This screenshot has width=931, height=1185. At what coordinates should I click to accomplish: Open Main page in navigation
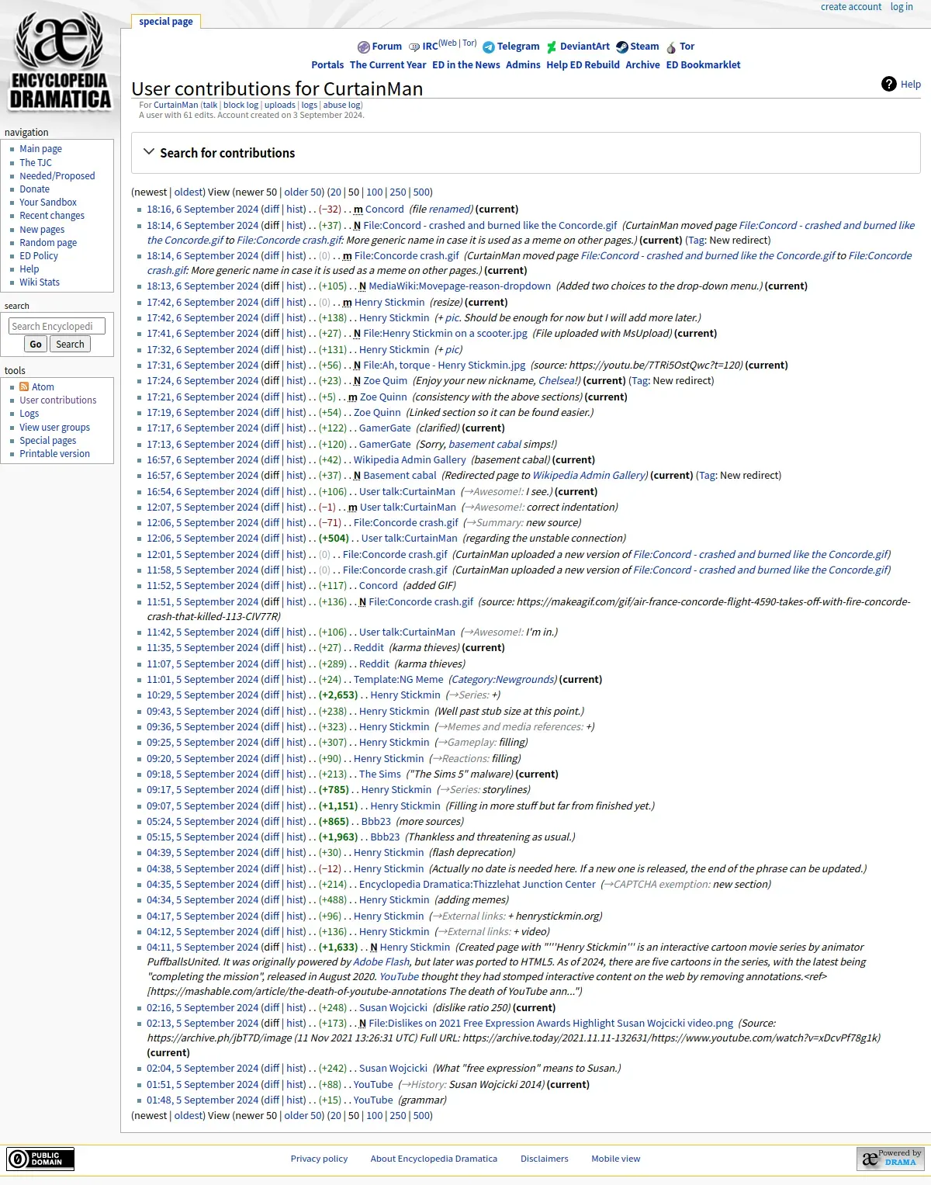point(40,149)
